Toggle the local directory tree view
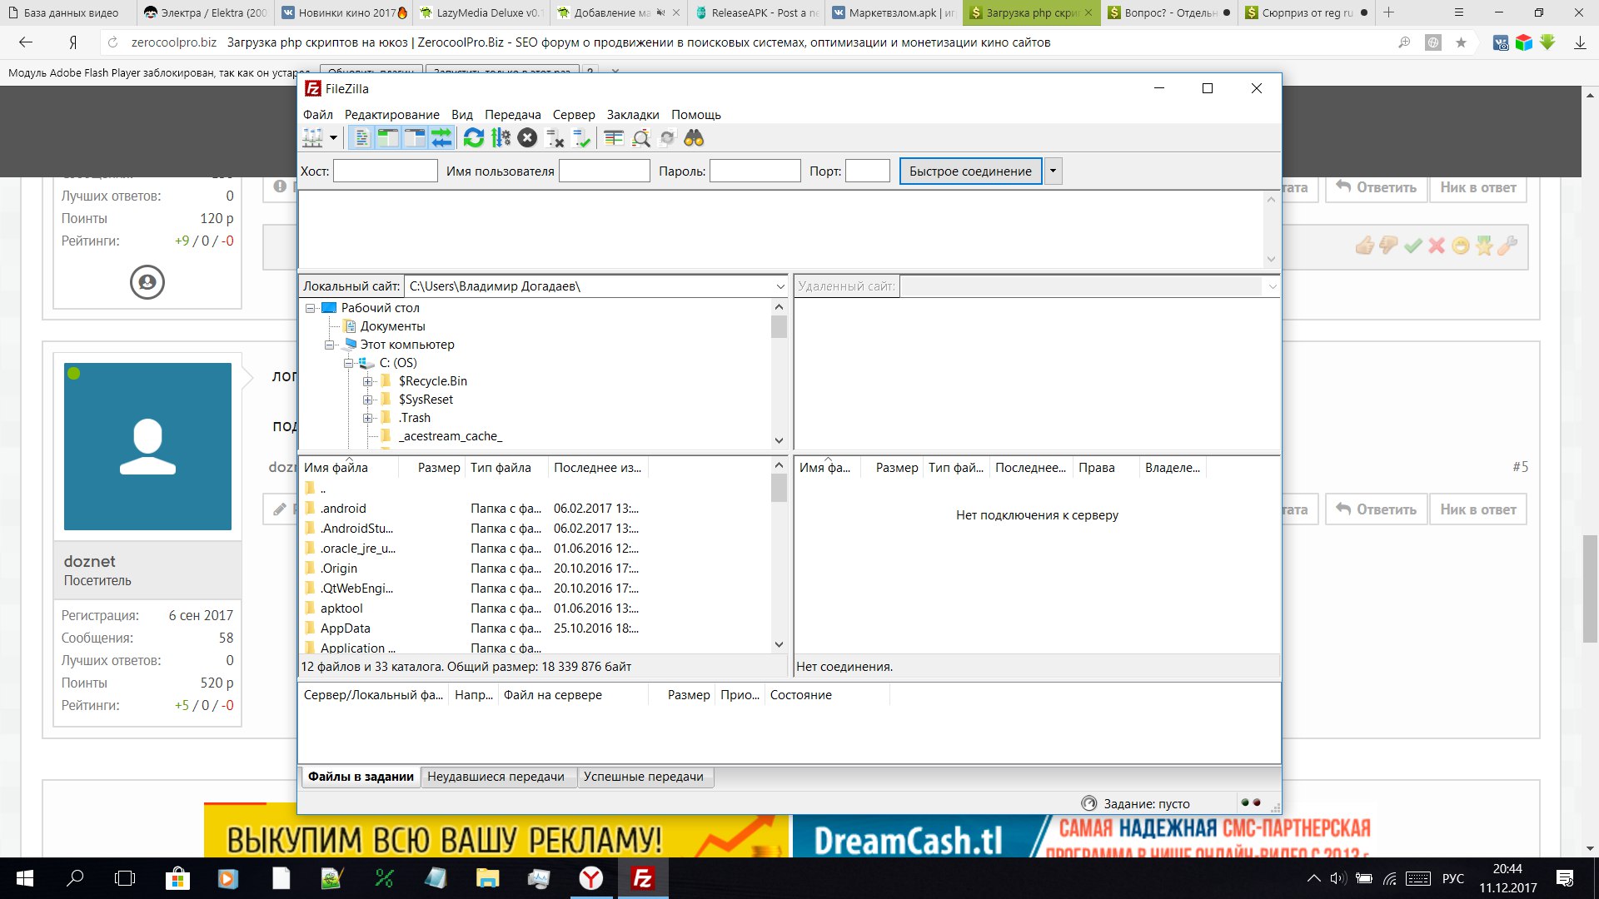The width and height of the screenshot is (1599, 899). 388,138
